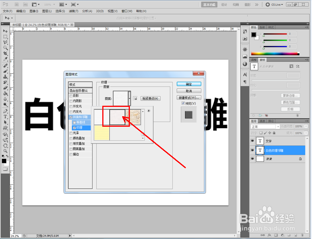The height and width of the screenshot is (239, 312).
Task: Open the Info panel icon
Action: click(245, 64)
